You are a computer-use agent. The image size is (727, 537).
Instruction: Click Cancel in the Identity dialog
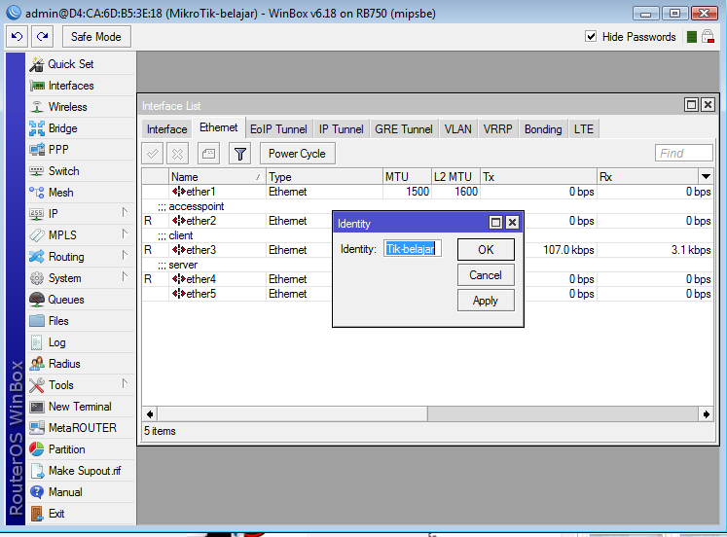point(486,275)
